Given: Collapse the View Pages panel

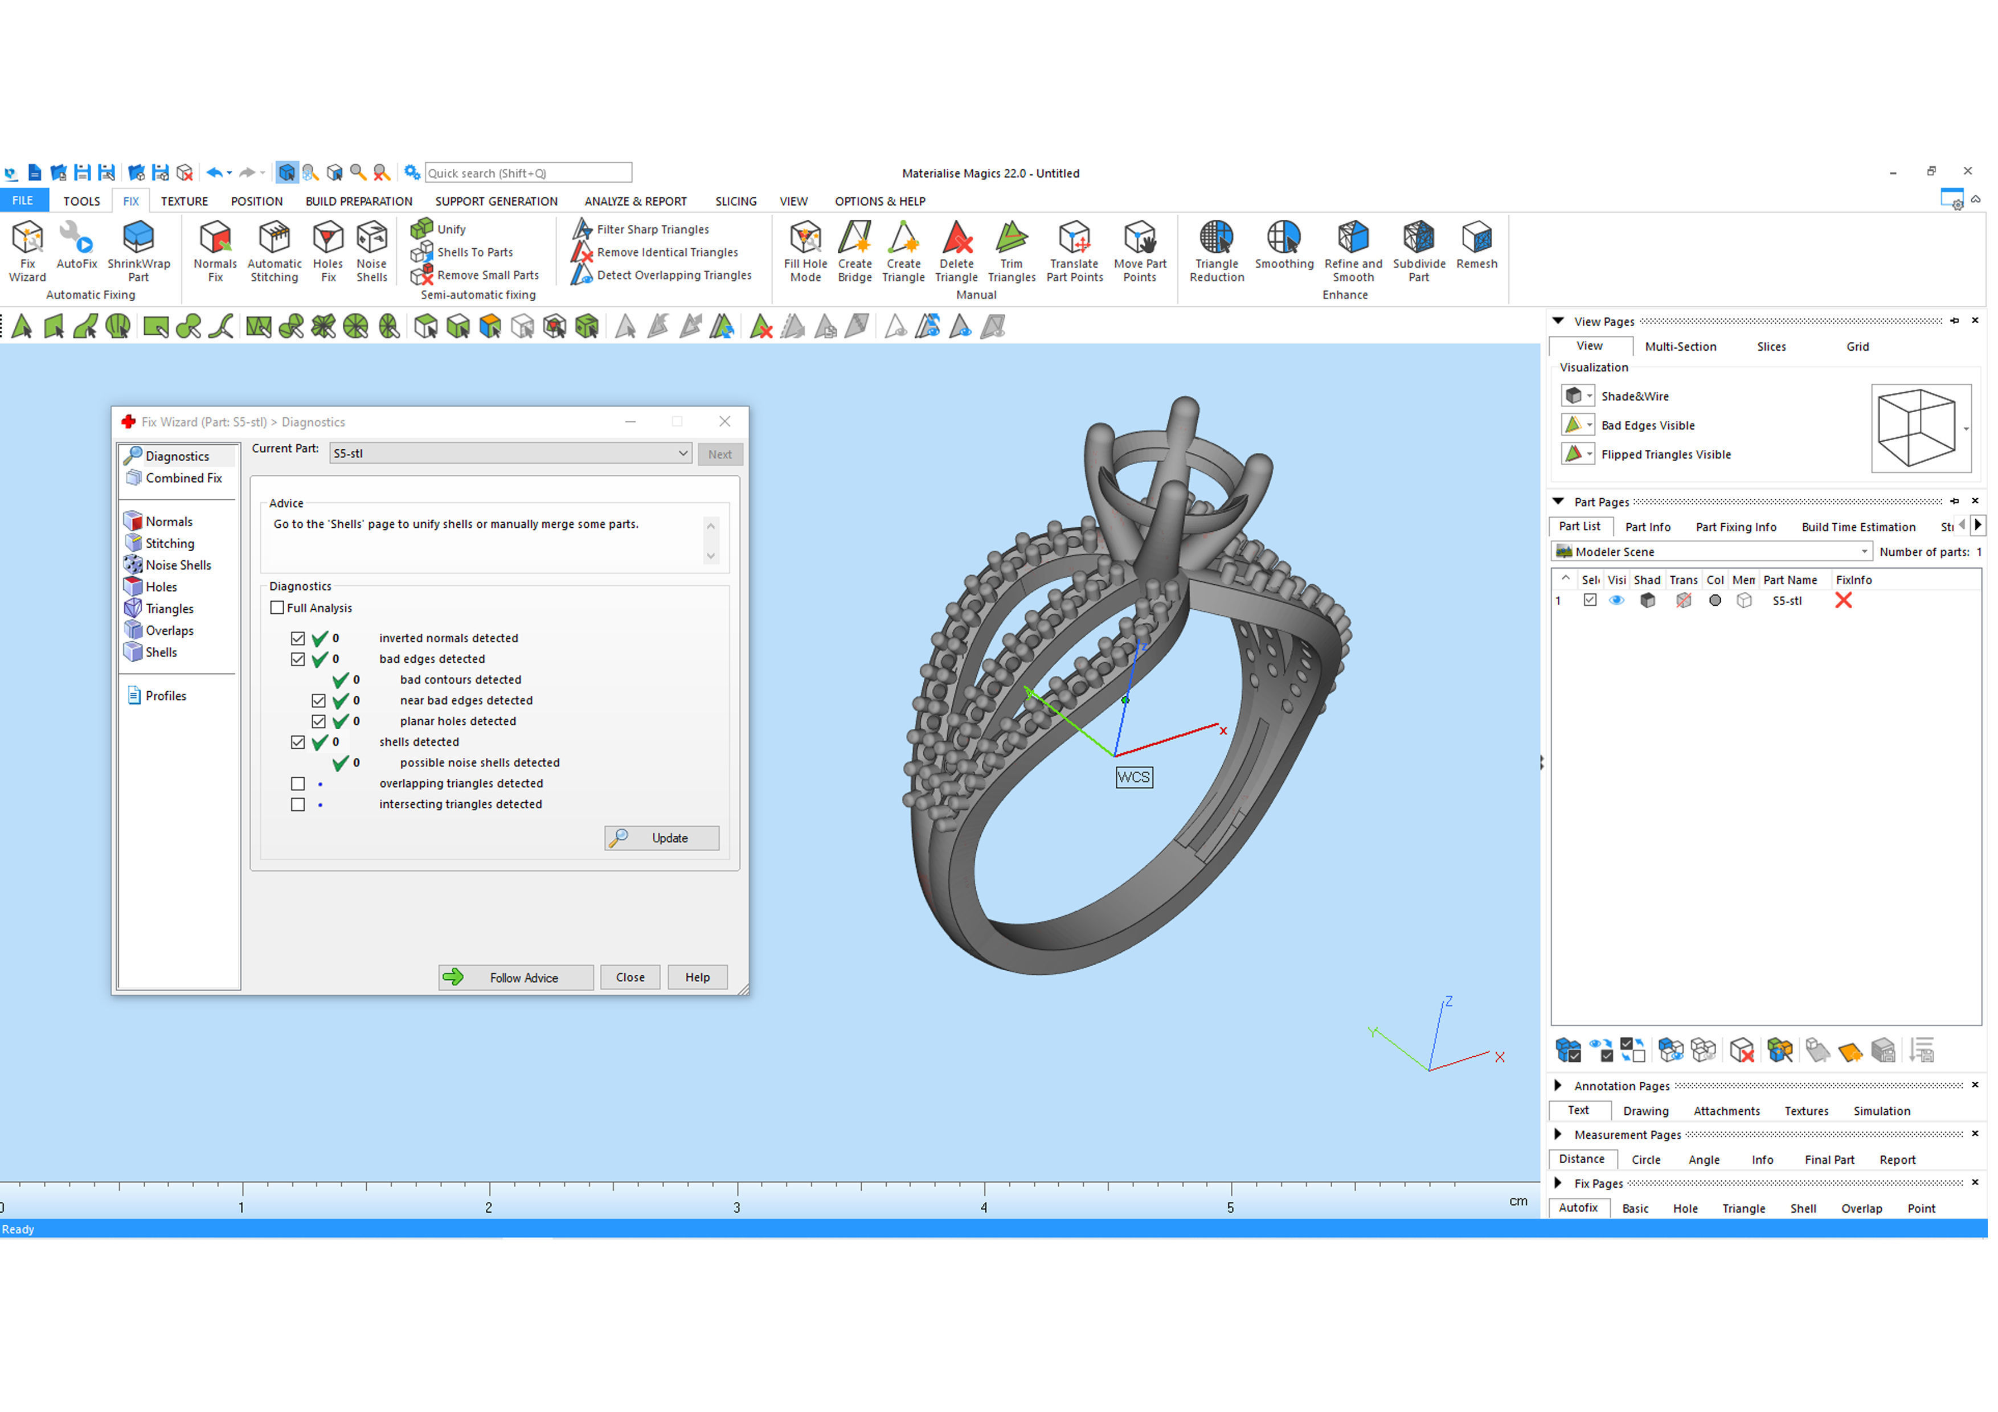Looking at the screenshot, I should click(1558, 321).
